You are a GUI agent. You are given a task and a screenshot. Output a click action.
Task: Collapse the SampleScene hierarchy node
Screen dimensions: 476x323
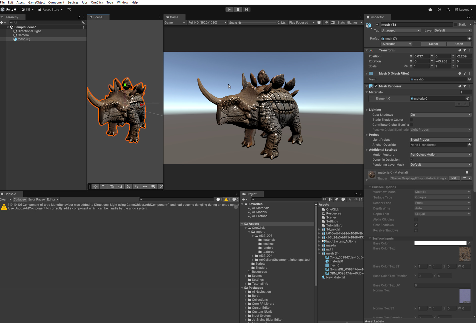8,27
